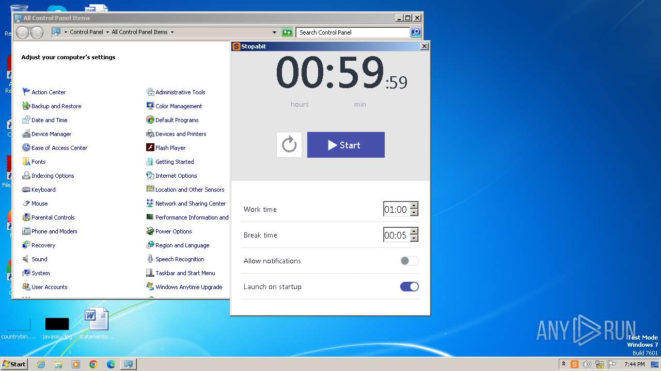Image resolution: width=661 pixels, height=371 pixels.
Task: Click the Control Panel back button
Action: (x=22, y=32)
